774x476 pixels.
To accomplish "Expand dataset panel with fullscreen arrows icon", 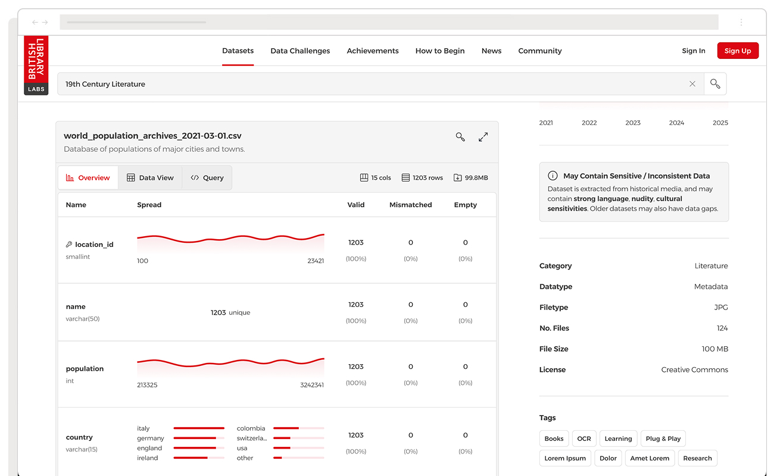I will tap(483, 137).
